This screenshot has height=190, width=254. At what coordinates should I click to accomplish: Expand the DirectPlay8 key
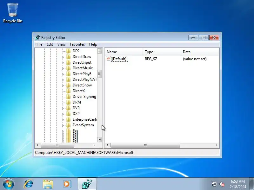tap(63, 74)
